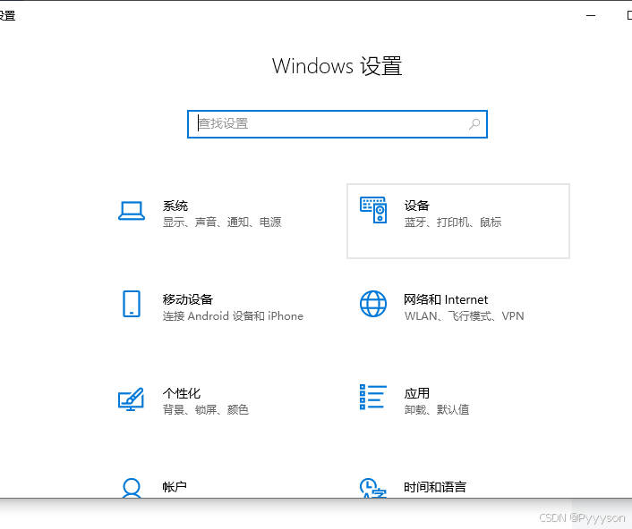Click the 设备 category title

pos(417,206)
